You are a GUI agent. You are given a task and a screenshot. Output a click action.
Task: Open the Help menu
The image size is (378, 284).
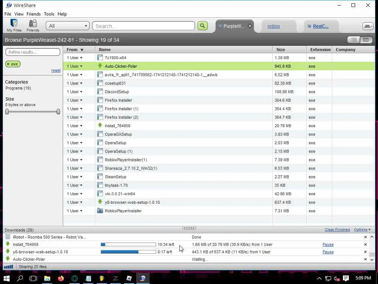[x=62, y=14]
